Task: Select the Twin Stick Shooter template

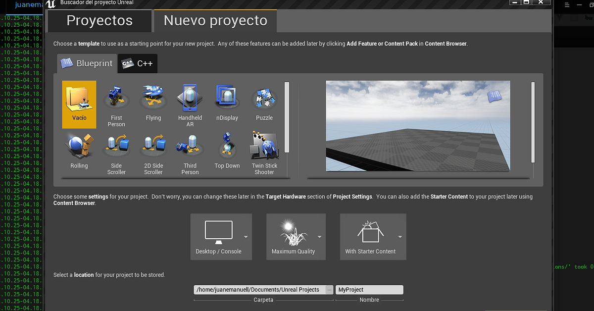Action: pos(264,153)
